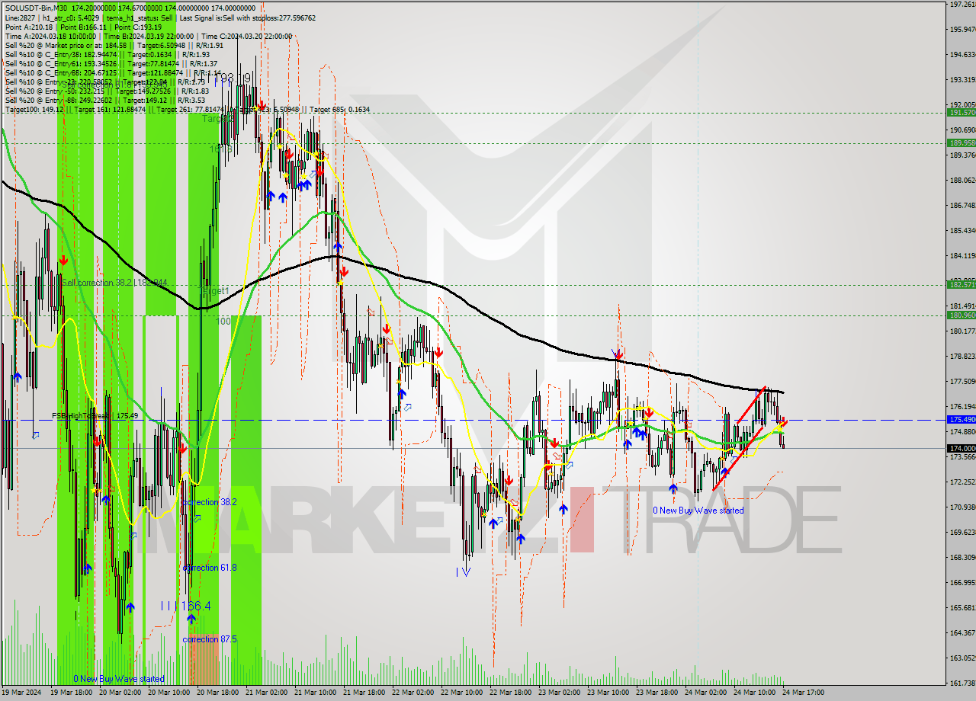Click the green 182.571 price tag
This screenshot has width=976, height=701.
(x=962, y=284)
